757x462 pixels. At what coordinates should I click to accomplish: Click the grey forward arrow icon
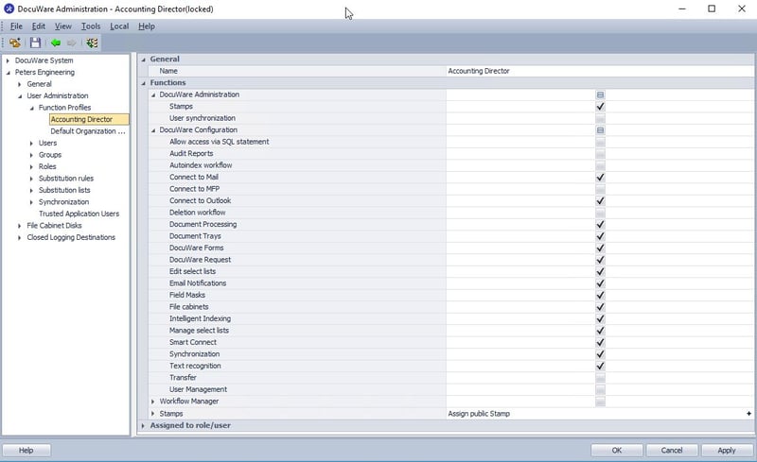[71, 43]
